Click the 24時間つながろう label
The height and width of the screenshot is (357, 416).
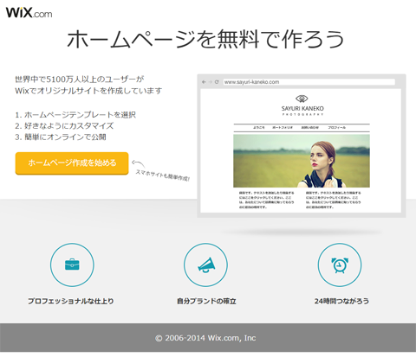click(x=341, y=302)
